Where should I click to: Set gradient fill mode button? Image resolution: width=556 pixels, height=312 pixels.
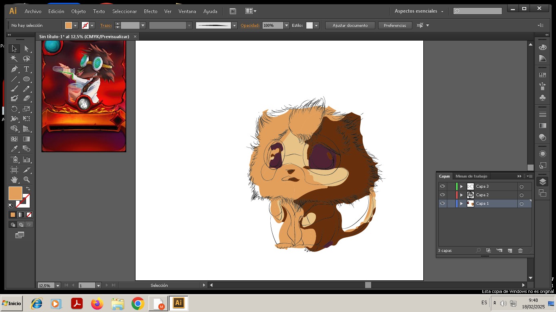click(x=21, y=215)
